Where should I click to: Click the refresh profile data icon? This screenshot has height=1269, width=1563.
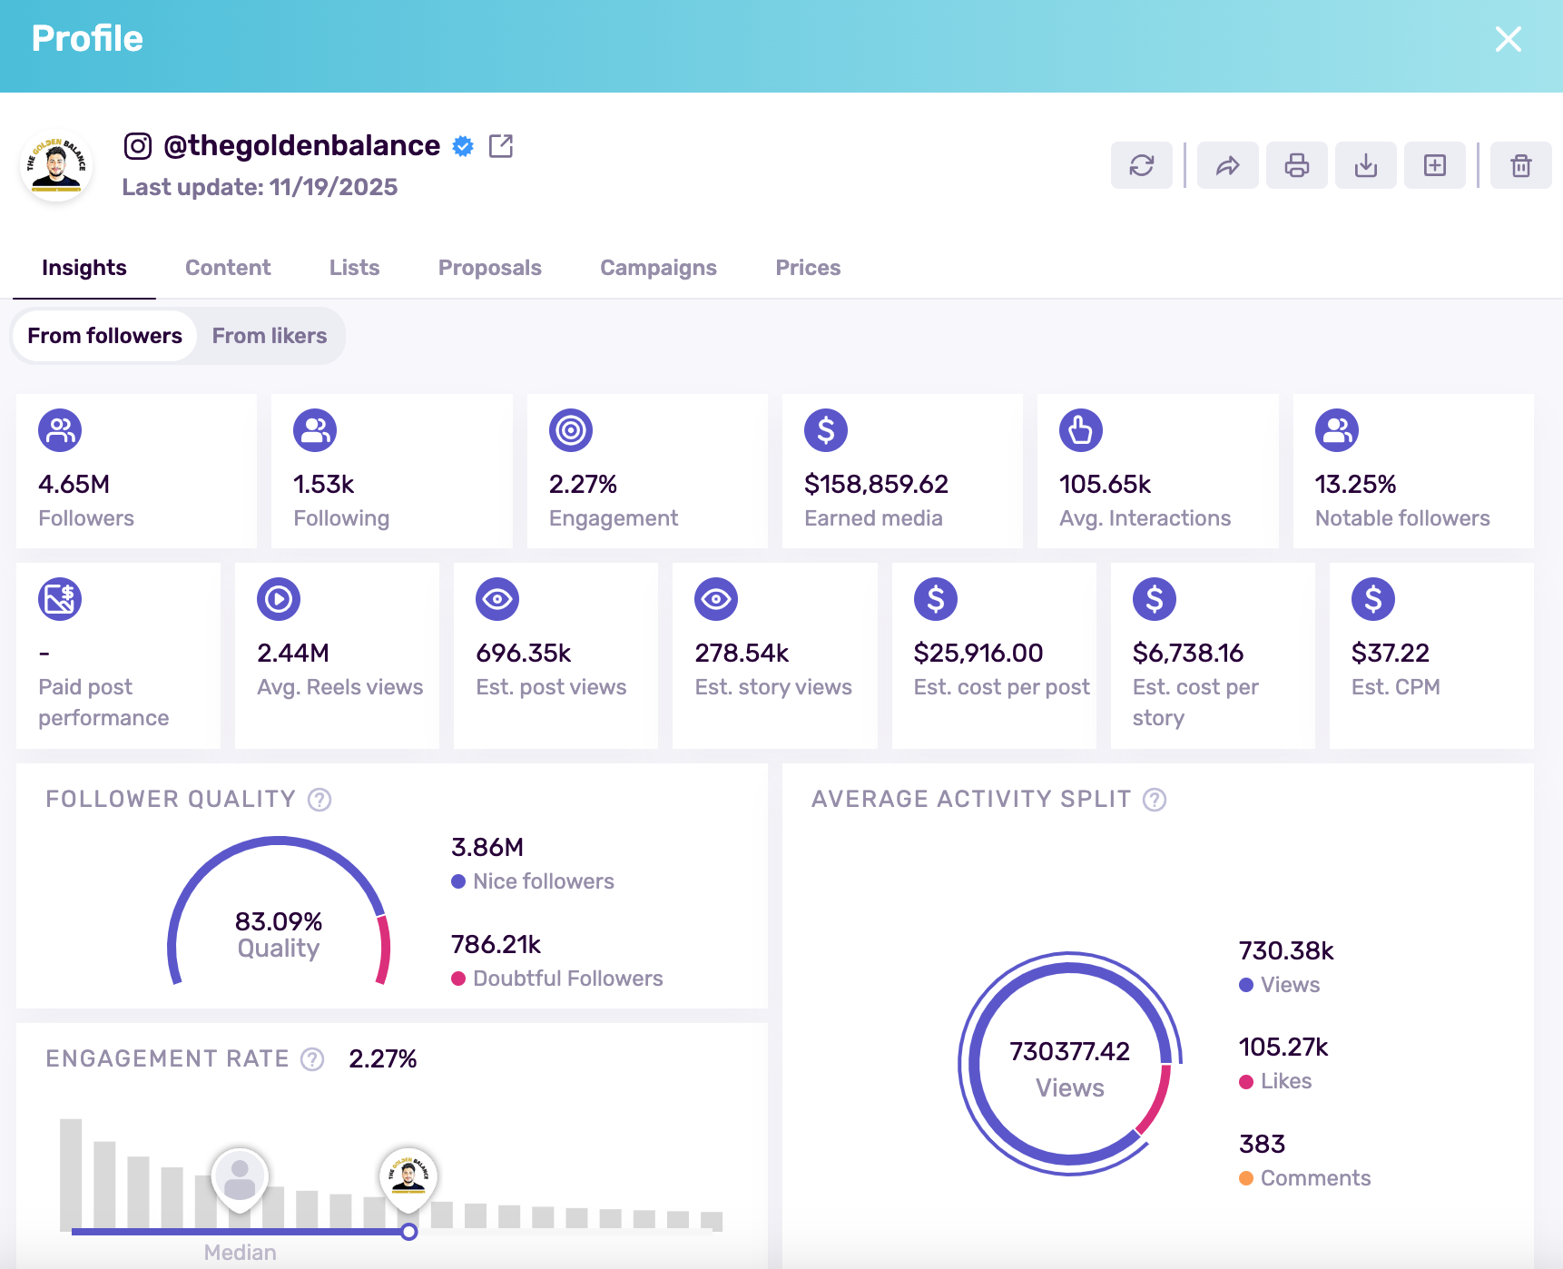[1141, 165]
